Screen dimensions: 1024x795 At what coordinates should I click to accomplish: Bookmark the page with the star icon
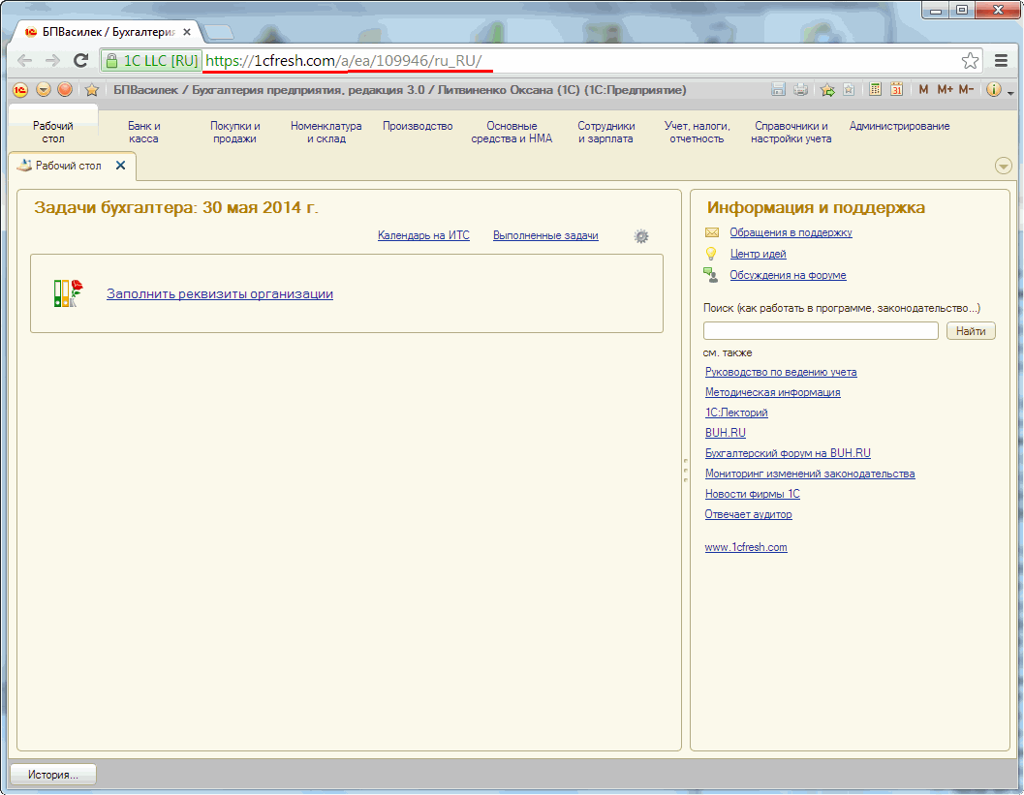coord(970,61)
